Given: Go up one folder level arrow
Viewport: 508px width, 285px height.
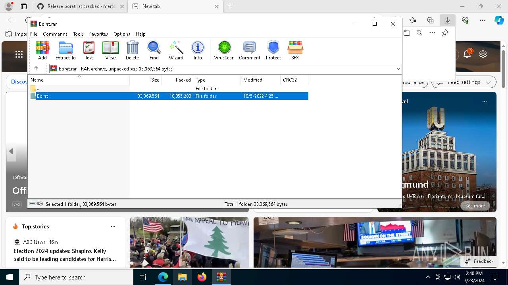Looking at the screenshot, I should tap(36, 68).
